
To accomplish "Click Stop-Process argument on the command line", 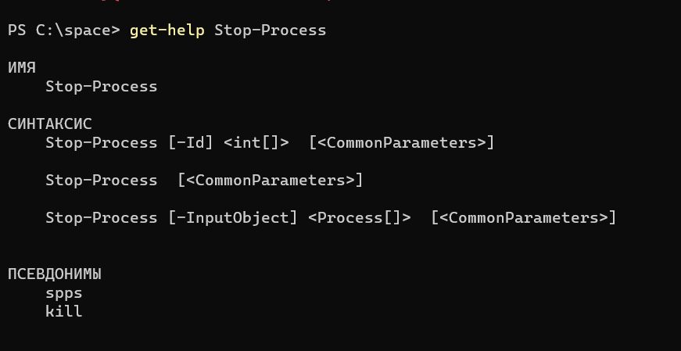I will tap(271, 30).
